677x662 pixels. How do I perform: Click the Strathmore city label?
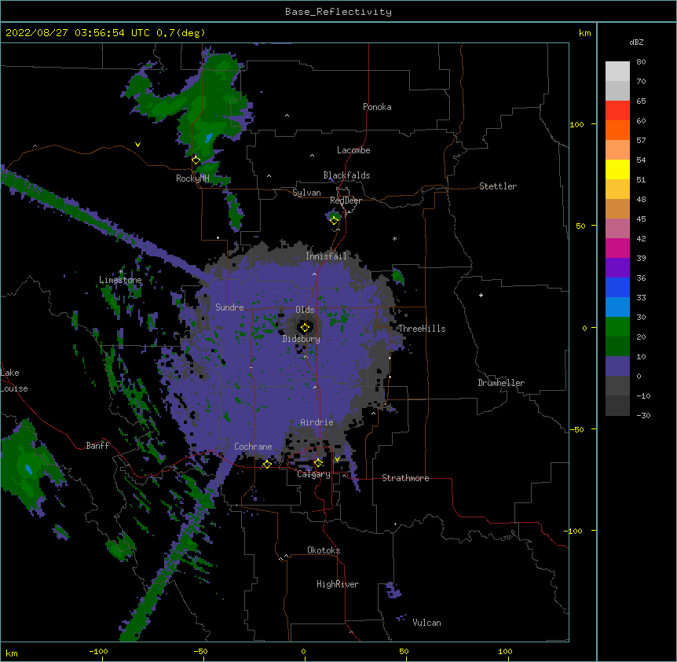tap(405, 478)
